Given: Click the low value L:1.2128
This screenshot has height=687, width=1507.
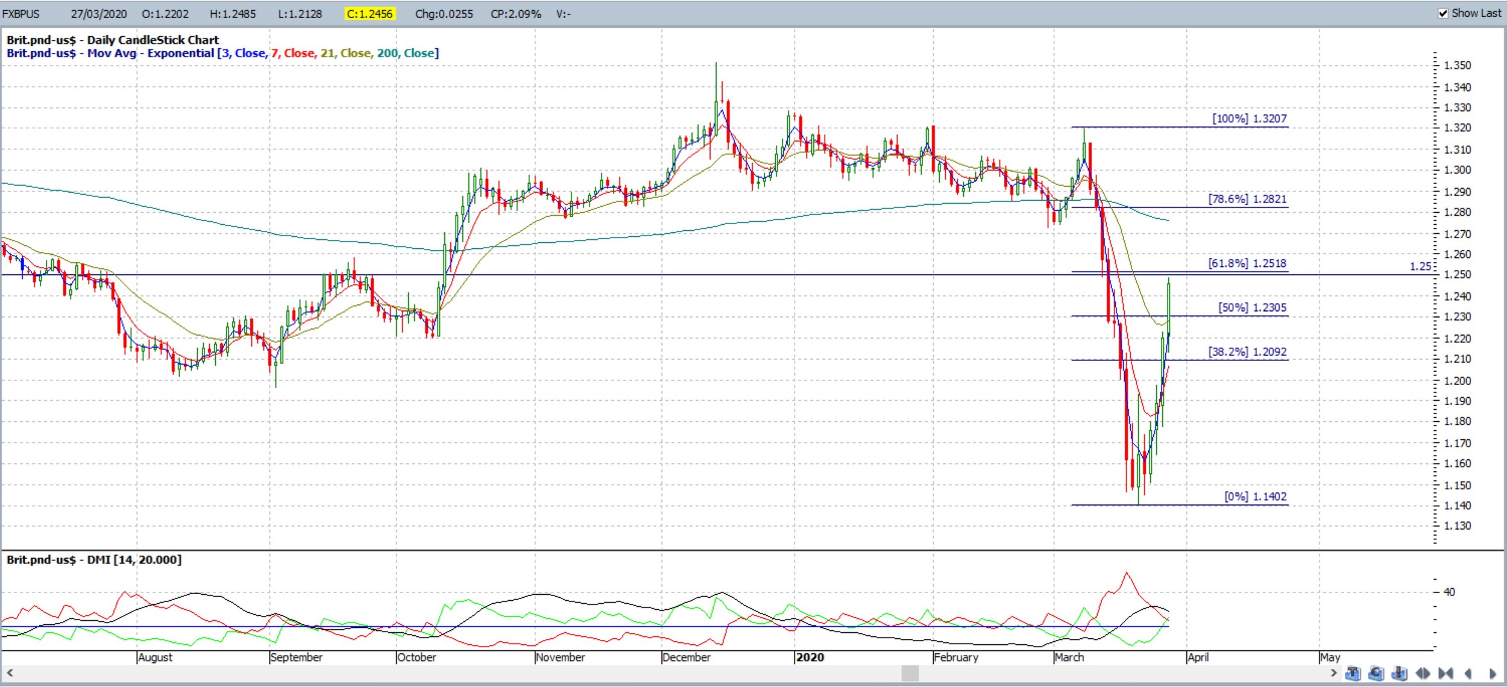Looking at the screenshot, I should [300, 14].
